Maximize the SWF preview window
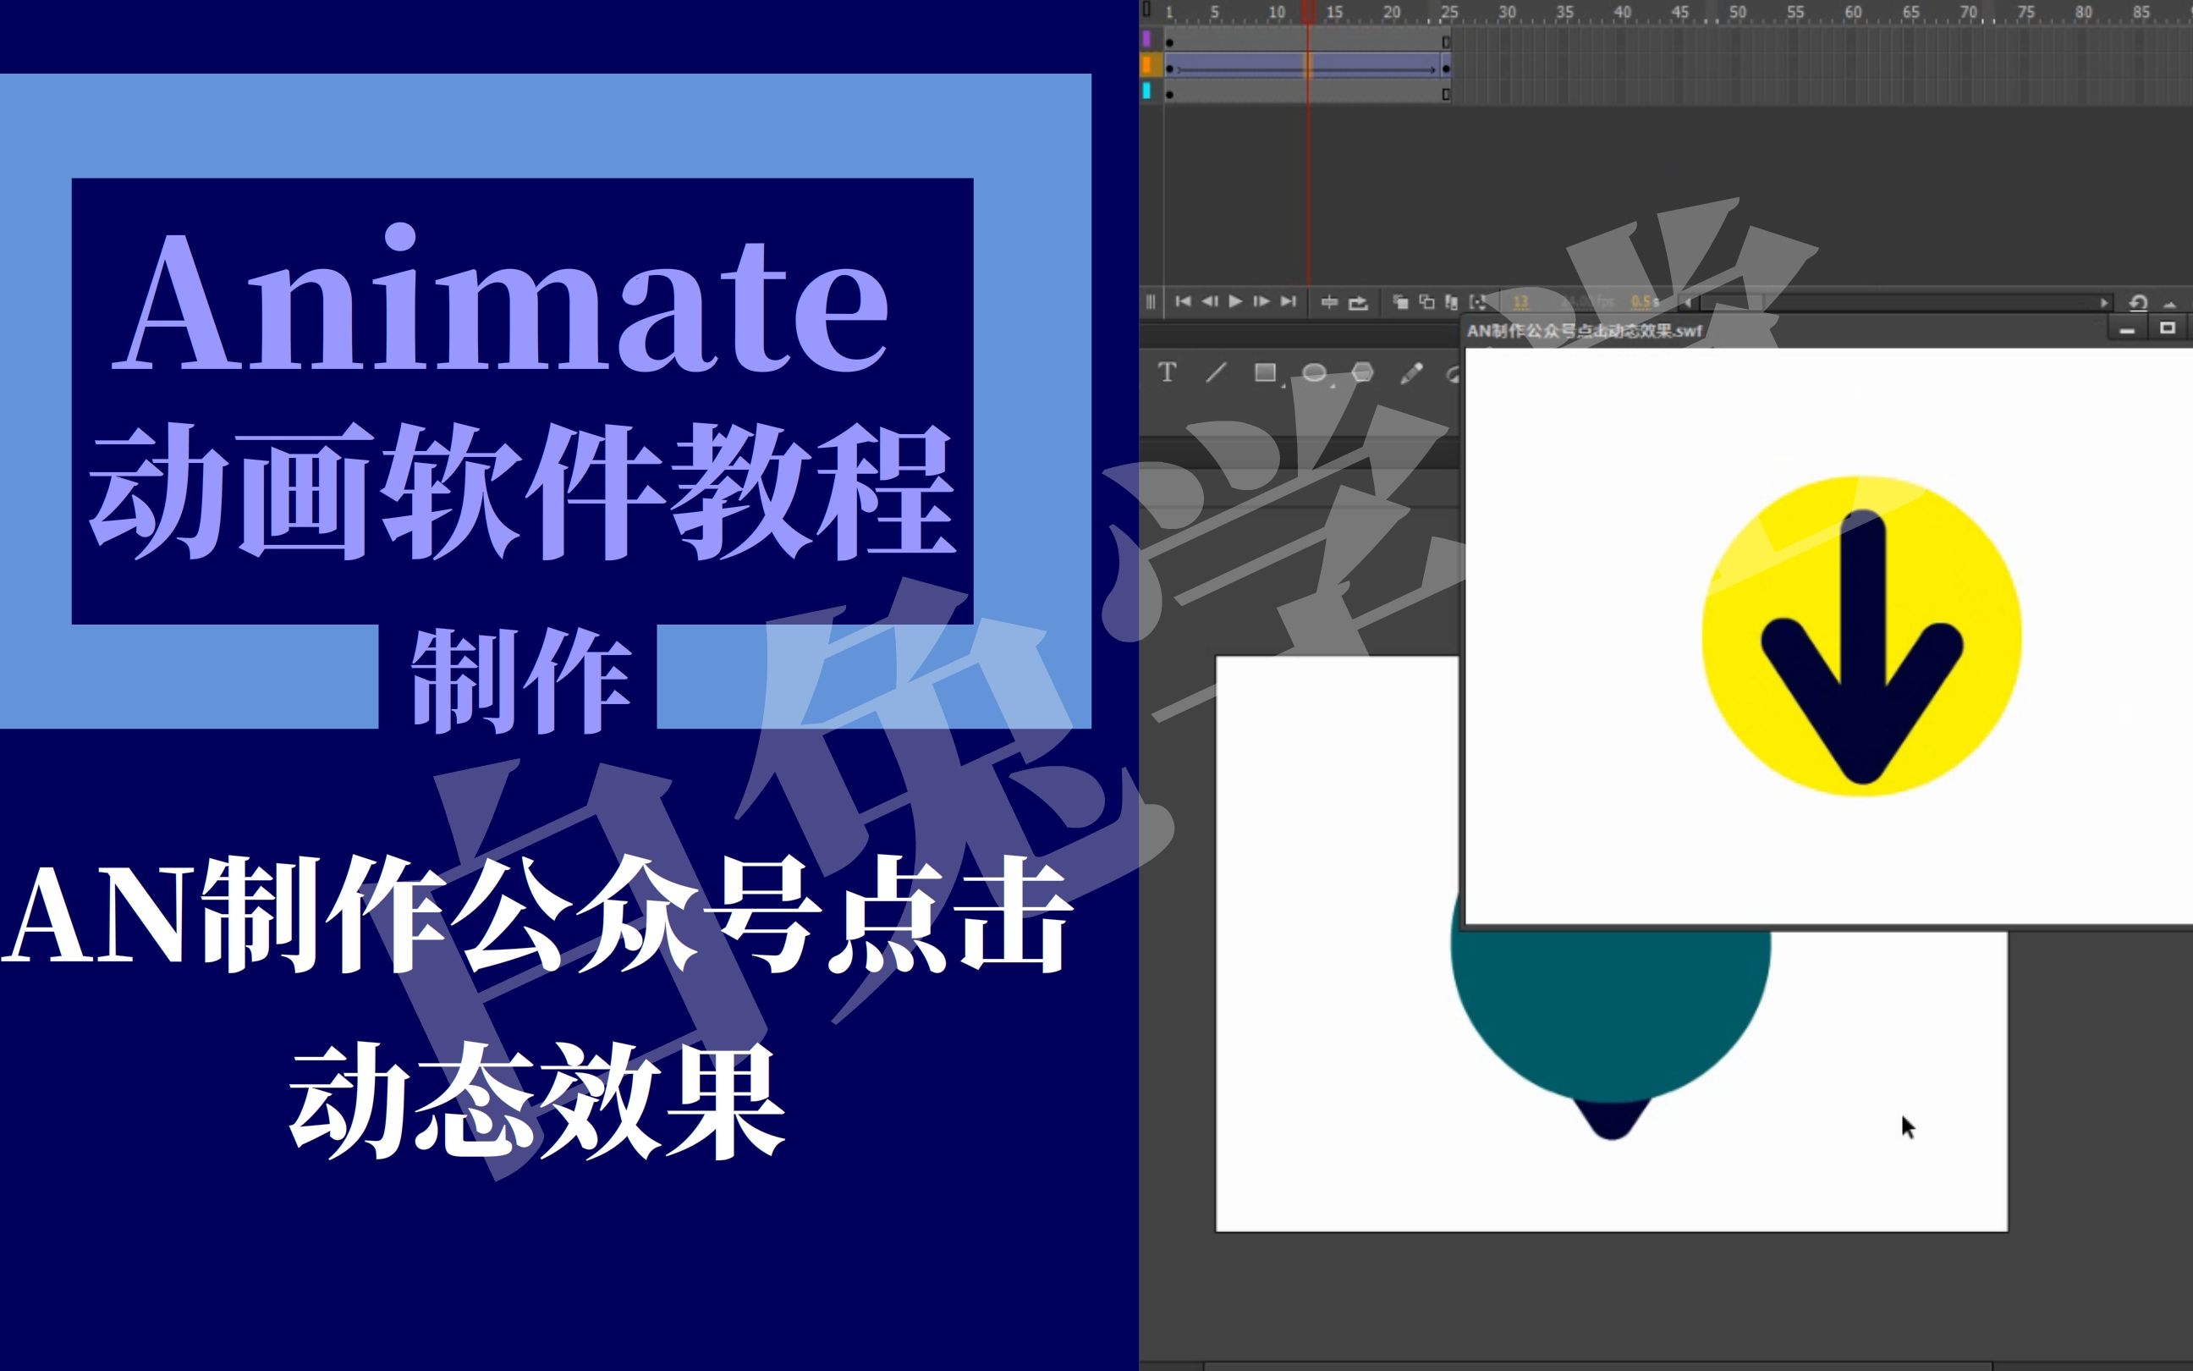This screenshot has width=2193, height=1371. 2167,328
